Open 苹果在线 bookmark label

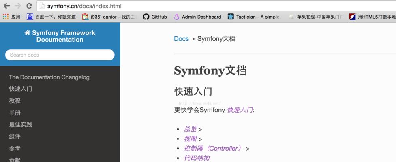(320, 17)
